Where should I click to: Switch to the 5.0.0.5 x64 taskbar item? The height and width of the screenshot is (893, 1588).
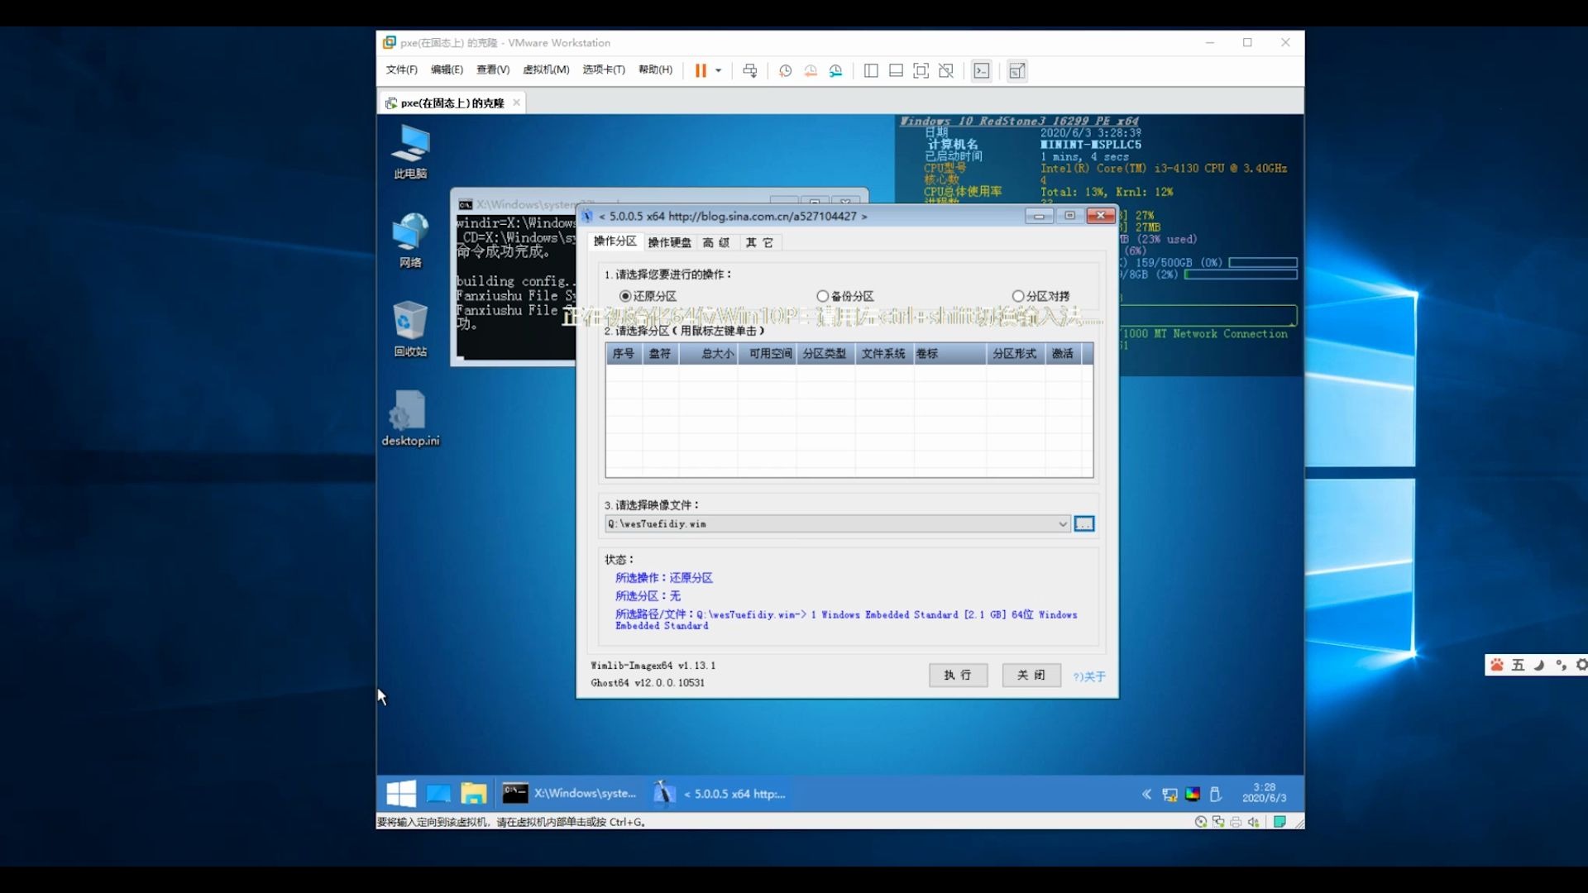720,794
